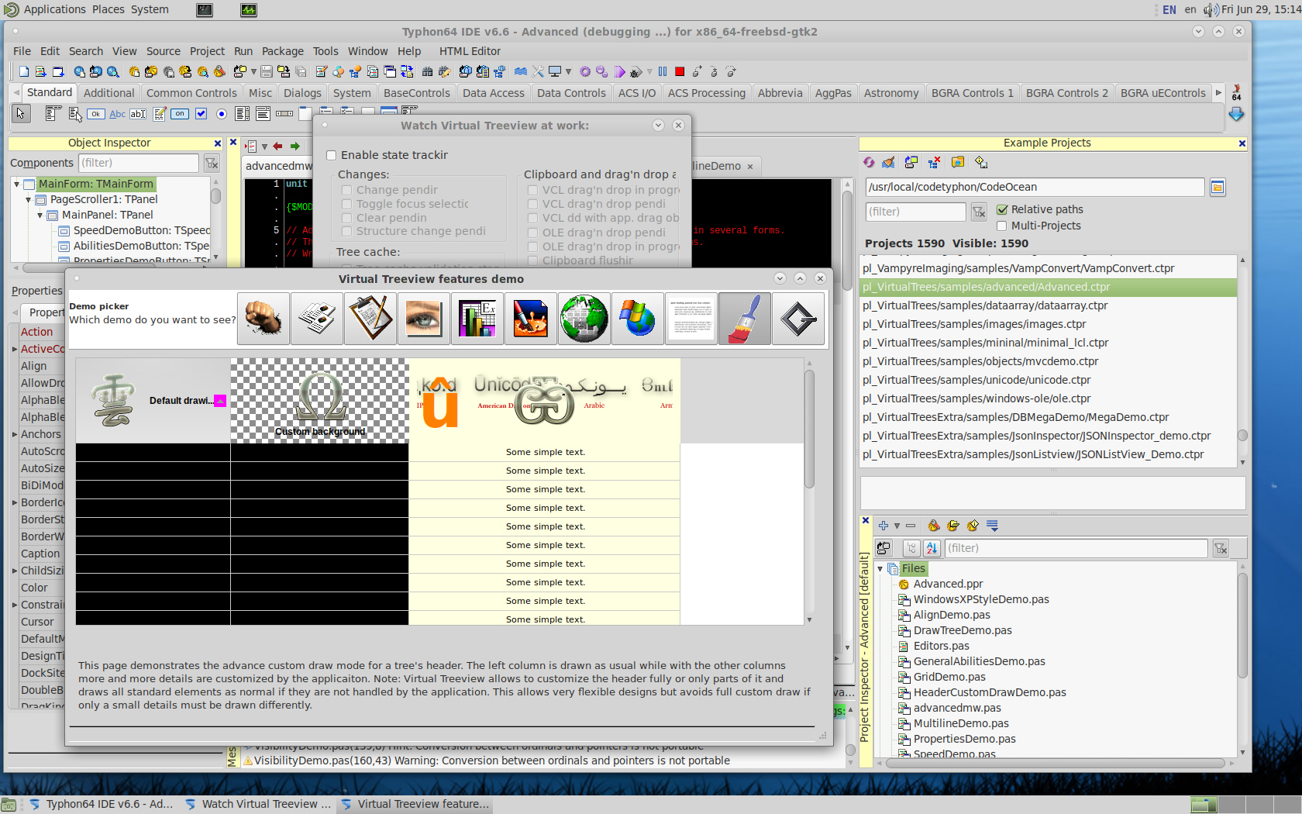
Task: Toggle the Clipboard flushing checkbox
Action: [x=533, y=260]
